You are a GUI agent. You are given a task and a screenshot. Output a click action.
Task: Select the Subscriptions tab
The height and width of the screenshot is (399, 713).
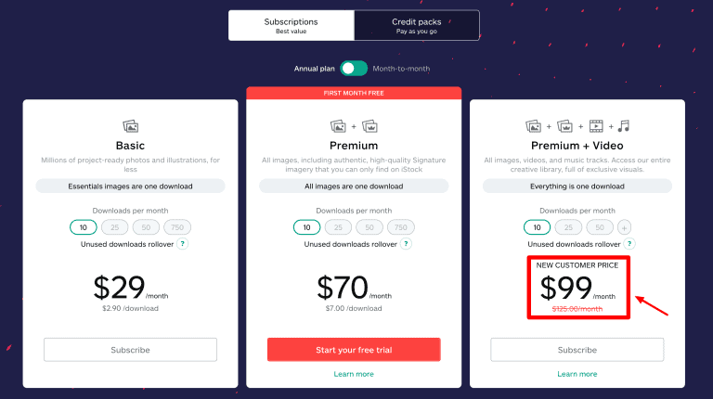coord(291,25)
